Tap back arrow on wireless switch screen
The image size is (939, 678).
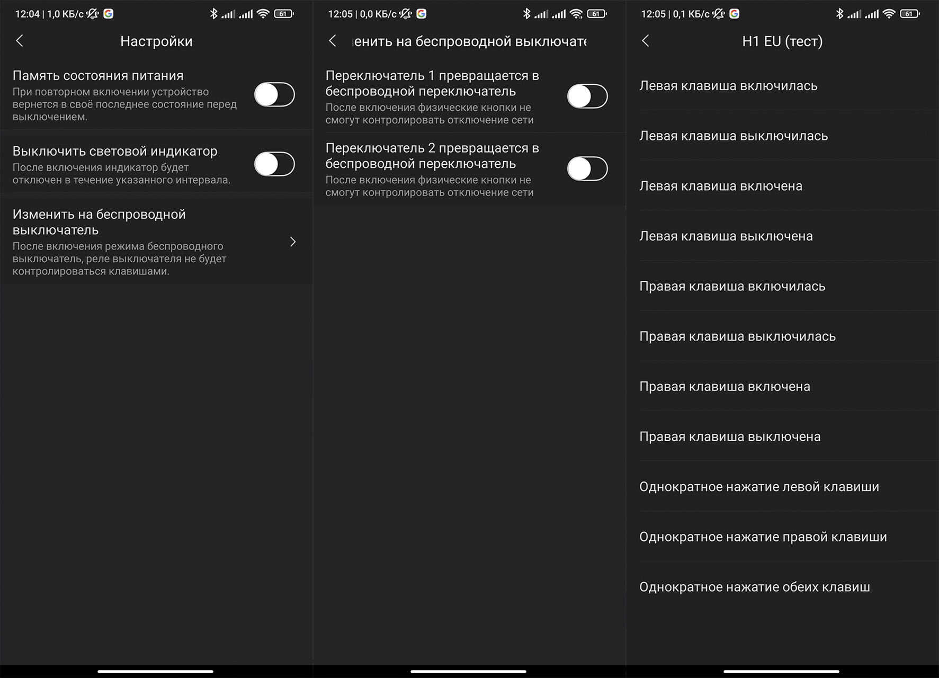tap(333, 41)
